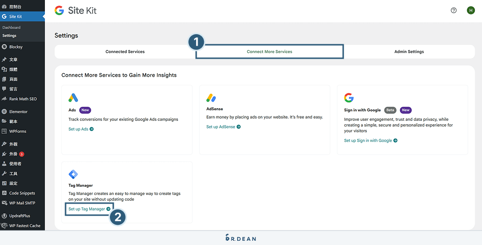482x245 pixels.
Task: Click the settings icon beside 設定
Action: [x=4, y=183]
